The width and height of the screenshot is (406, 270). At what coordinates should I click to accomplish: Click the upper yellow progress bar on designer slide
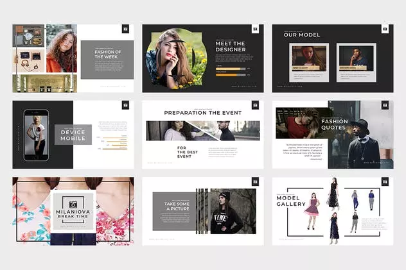coord(231,69)
